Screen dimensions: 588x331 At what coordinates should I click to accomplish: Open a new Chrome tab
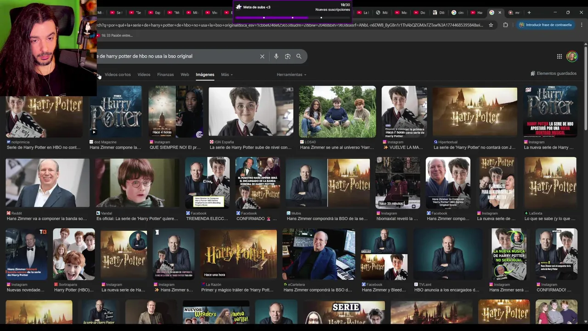pos(529,12)
